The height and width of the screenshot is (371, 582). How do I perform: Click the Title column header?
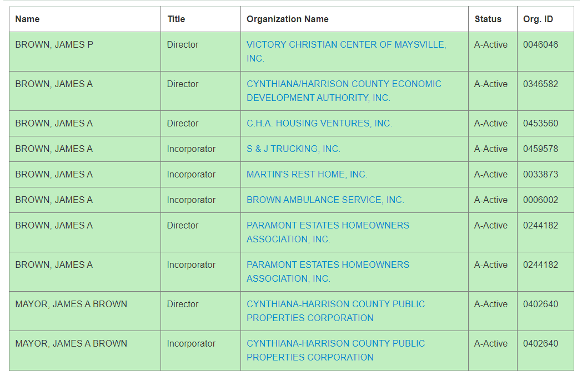coord(176,18)
